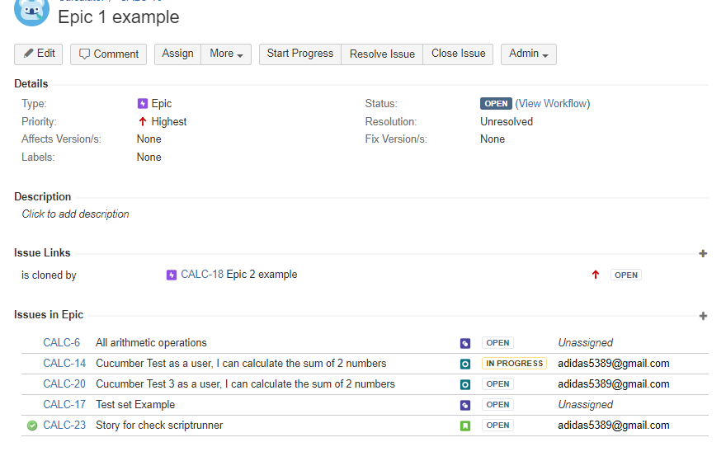Click the priority arrow in CALC-18 row
Image resolution: width=726 pixels, height=461 pixels.
click(596, 275)
